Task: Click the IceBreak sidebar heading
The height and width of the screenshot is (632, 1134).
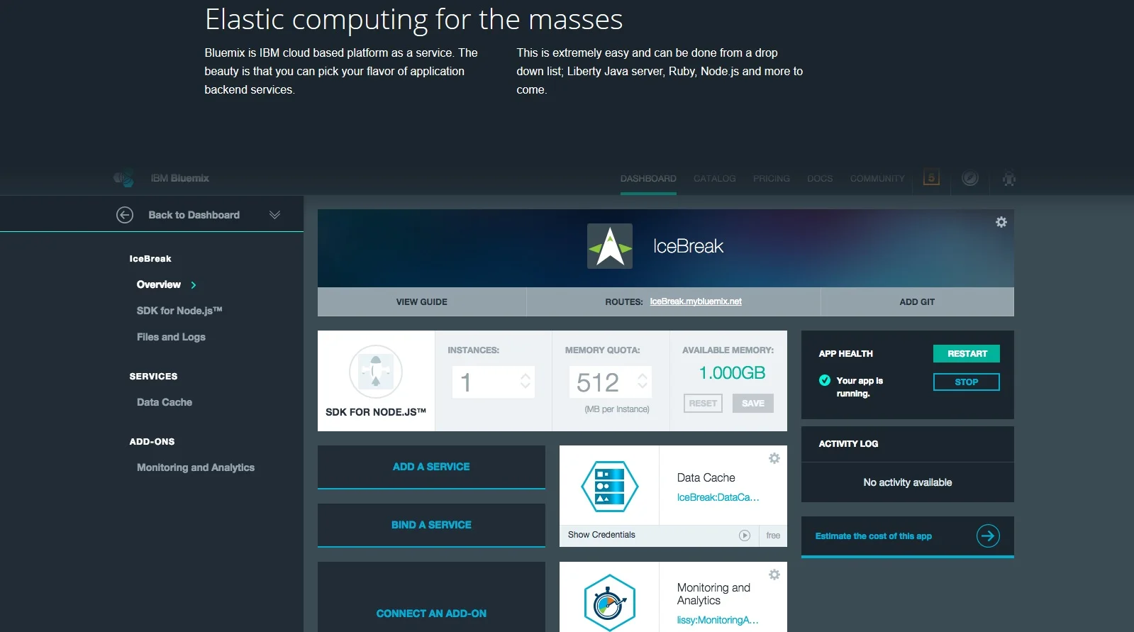Action: [150, 259]
